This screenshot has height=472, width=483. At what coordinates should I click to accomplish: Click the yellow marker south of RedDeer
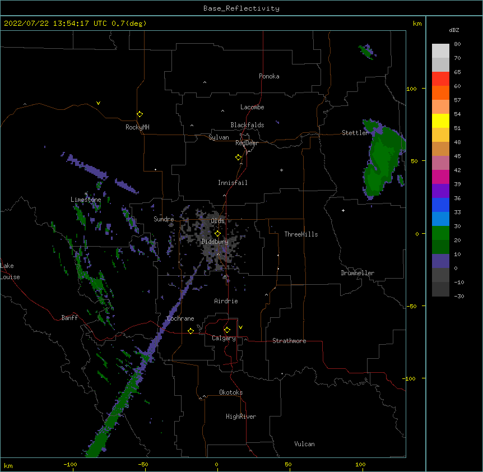238,158
